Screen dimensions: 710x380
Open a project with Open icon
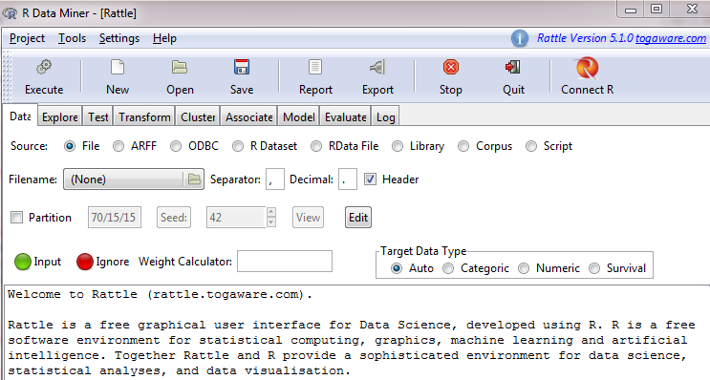pyautogui.click(x=180, y=68)
